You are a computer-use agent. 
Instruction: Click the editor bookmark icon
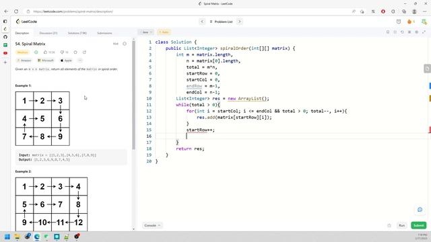(x=388, y=32)
